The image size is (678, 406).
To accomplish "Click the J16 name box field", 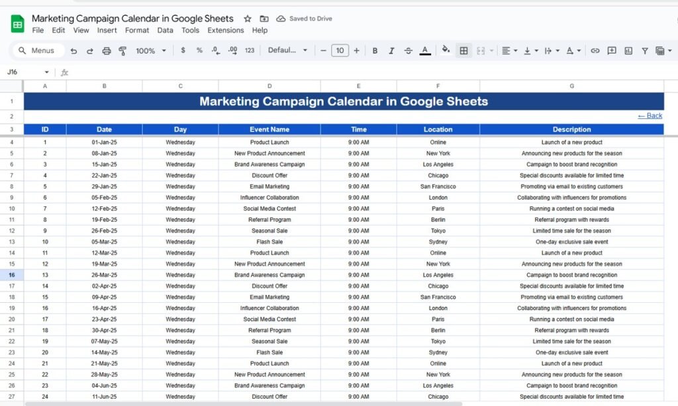I will pyautogui.click(x=26, y=72).
